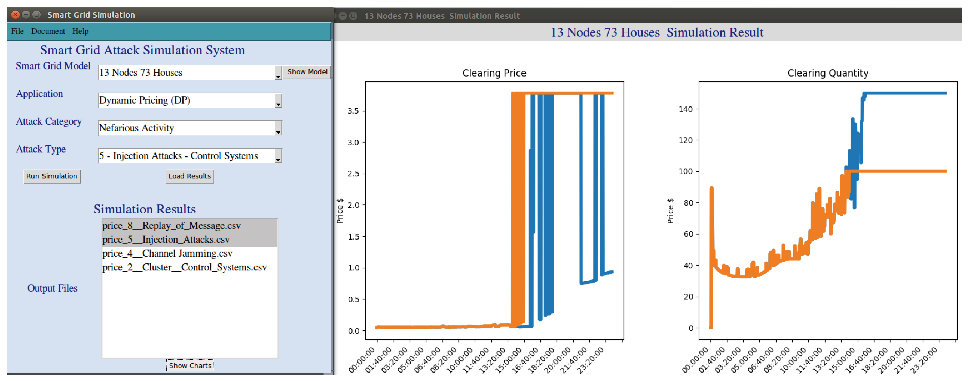Click the Clearing Price chart title
The width and height of the screenshot is (969, 381).
(494, 73)
